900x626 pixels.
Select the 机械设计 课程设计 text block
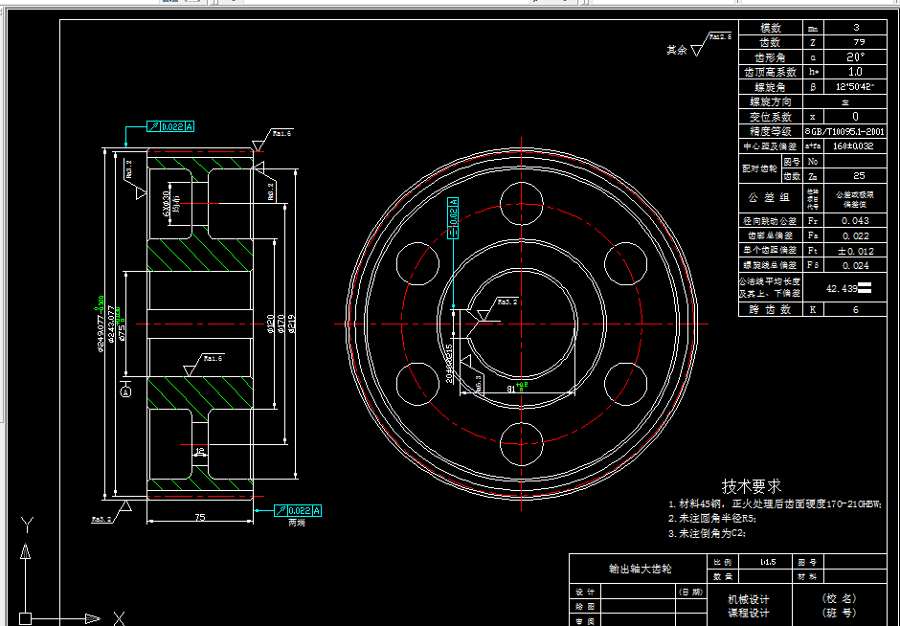pyautogui.click(x=749, y=606)
